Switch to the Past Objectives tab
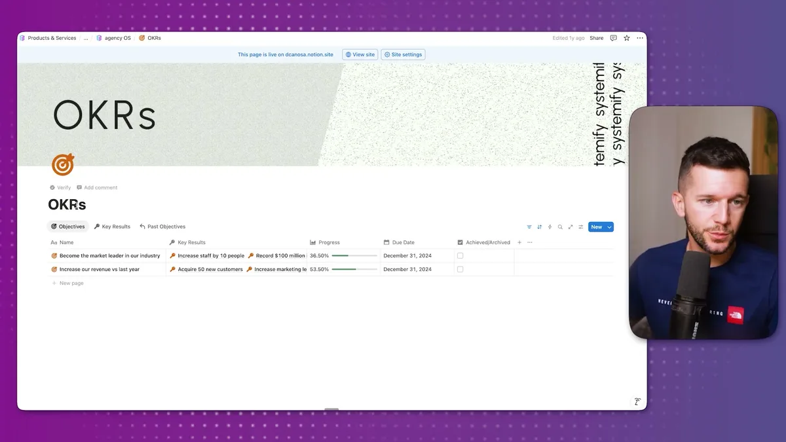The height and width of the screenshot is (442, 786). 162,226
